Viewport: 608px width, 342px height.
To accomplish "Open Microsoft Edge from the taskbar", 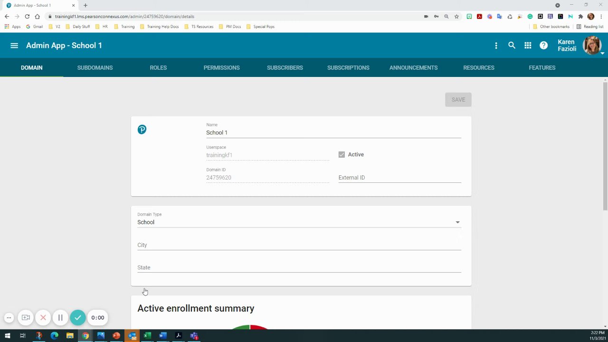I will (54, 336).
